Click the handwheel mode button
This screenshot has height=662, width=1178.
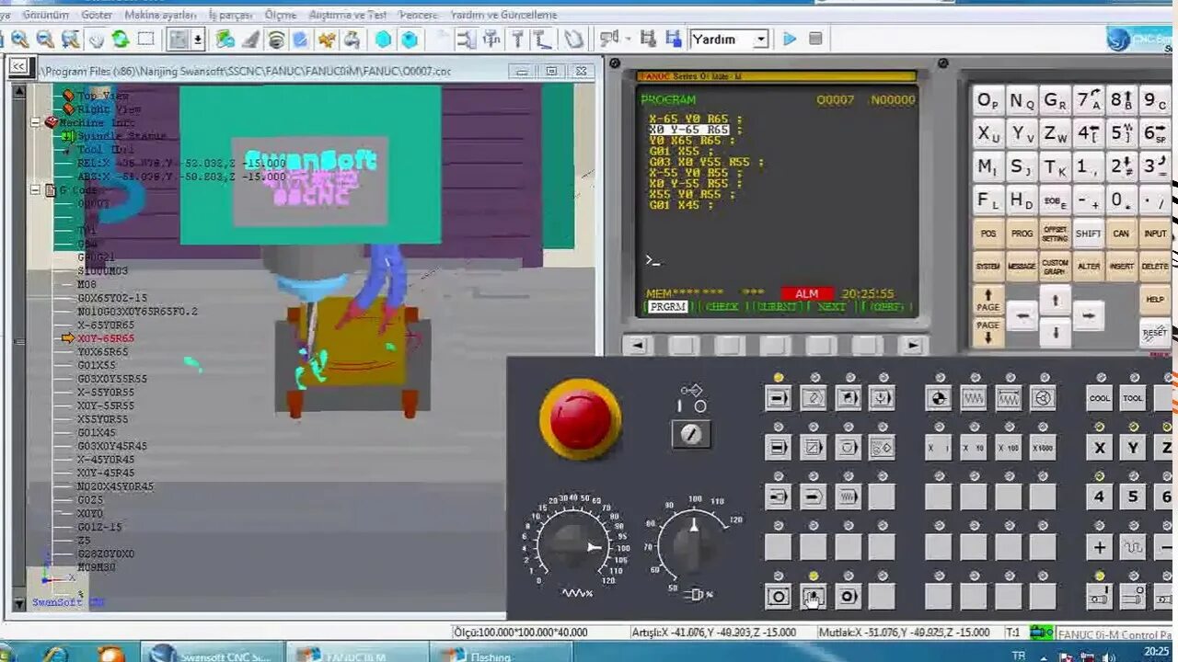click(x=1043, y=398)
